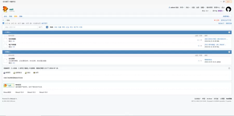Open the latest post in the 综合资源区 row
Screen dimensions: 234x116
pos(216,39)
